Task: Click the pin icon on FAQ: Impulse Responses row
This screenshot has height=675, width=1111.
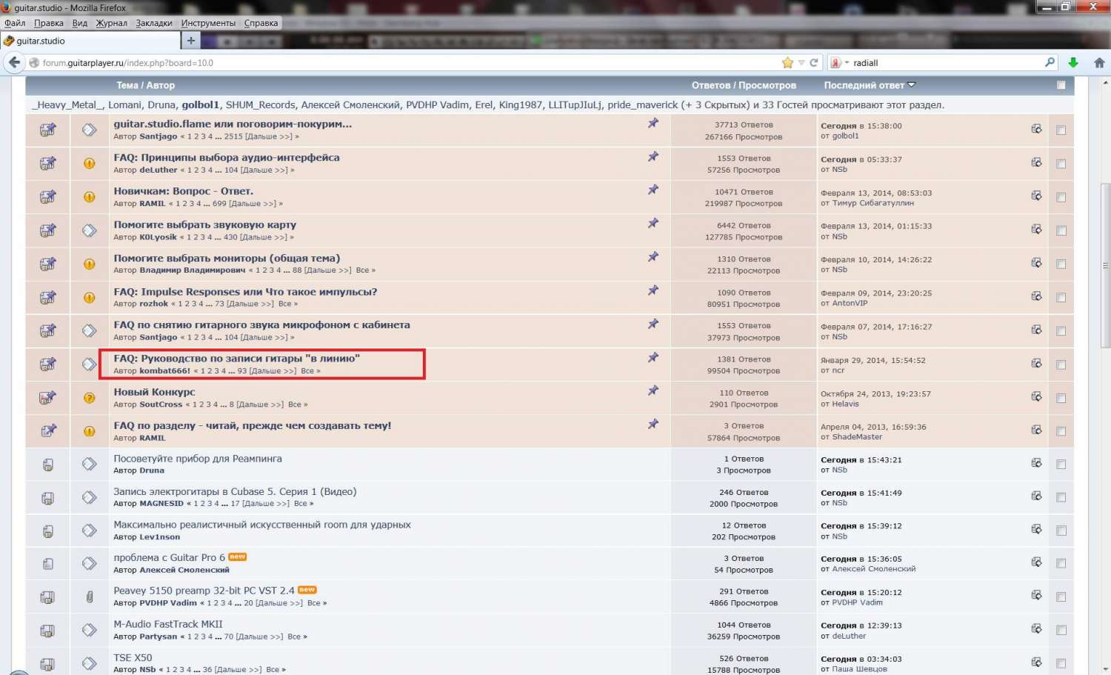Action: (x=653, y=290)
